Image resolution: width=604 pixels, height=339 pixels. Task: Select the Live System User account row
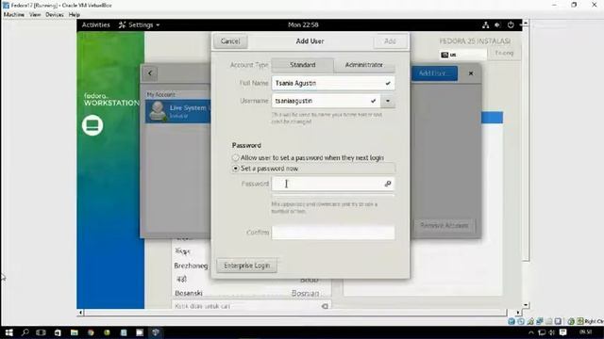click(x=178, y=111)
